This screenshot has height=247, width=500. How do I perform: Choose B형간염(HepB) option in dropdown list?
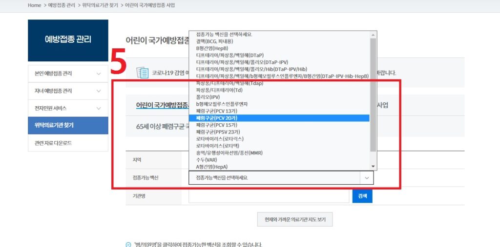point(279,48)
